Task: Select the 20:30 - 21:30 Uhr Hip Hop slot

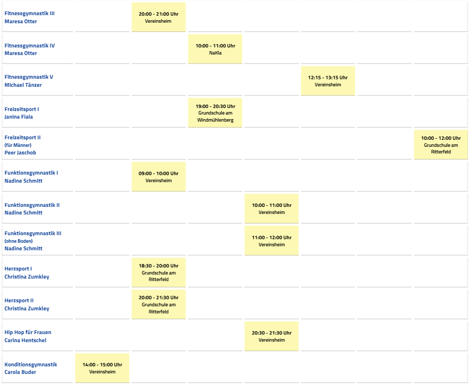Action: click(272, 336)
